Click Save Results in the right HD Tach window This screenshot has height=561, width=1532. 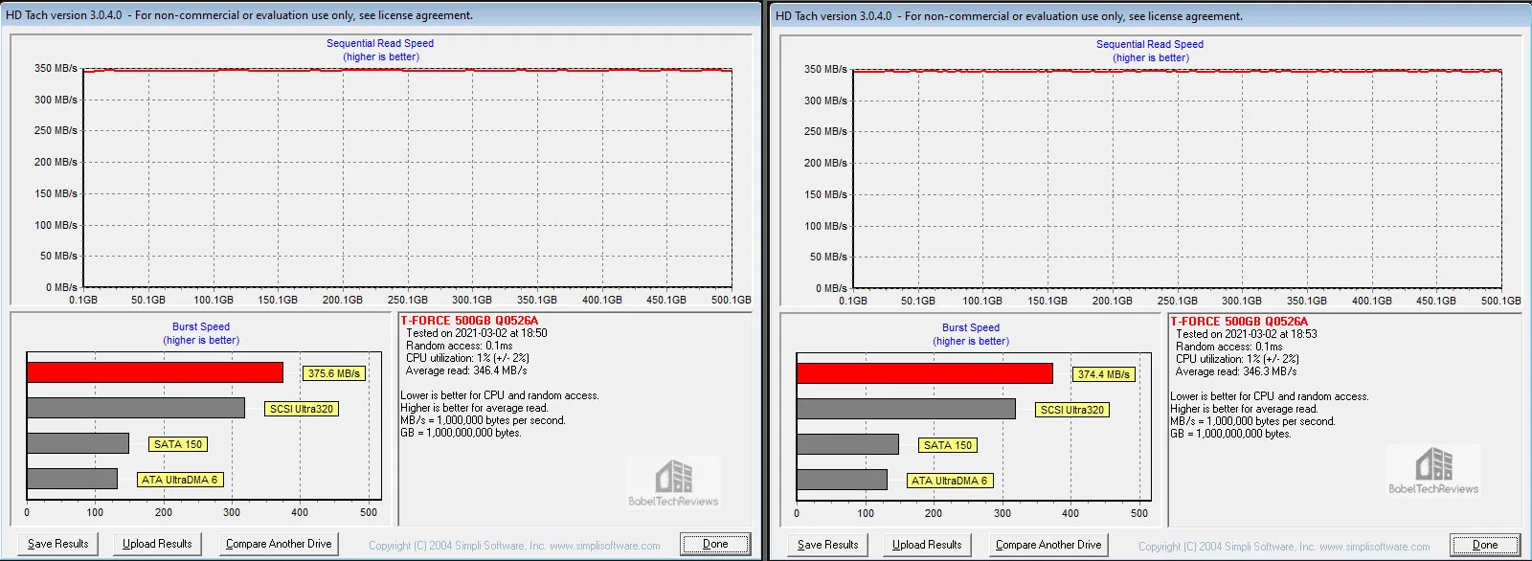click(x=828, y=545)
